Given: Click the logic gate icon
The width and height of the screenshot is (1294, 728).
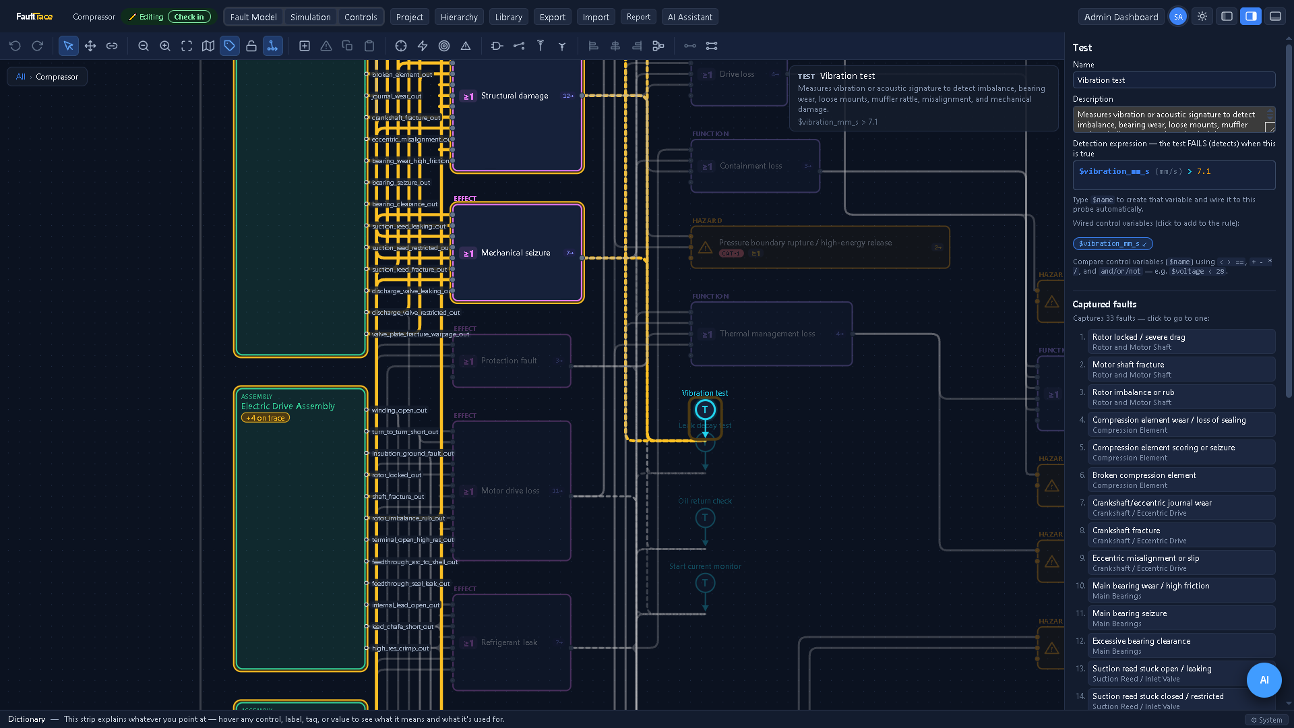Looking at the screenshot, I should (497, 46).
